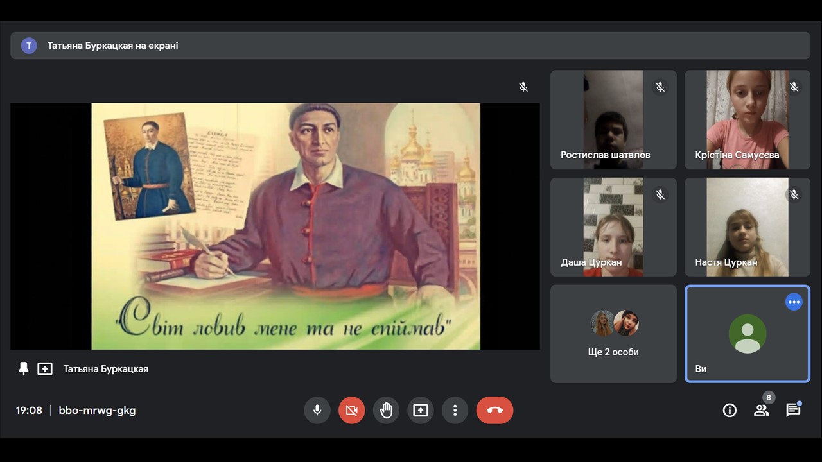
Task: Select the Крістіна Самусєва video tile
Action: pyautogui.click(x=748, y=119)
